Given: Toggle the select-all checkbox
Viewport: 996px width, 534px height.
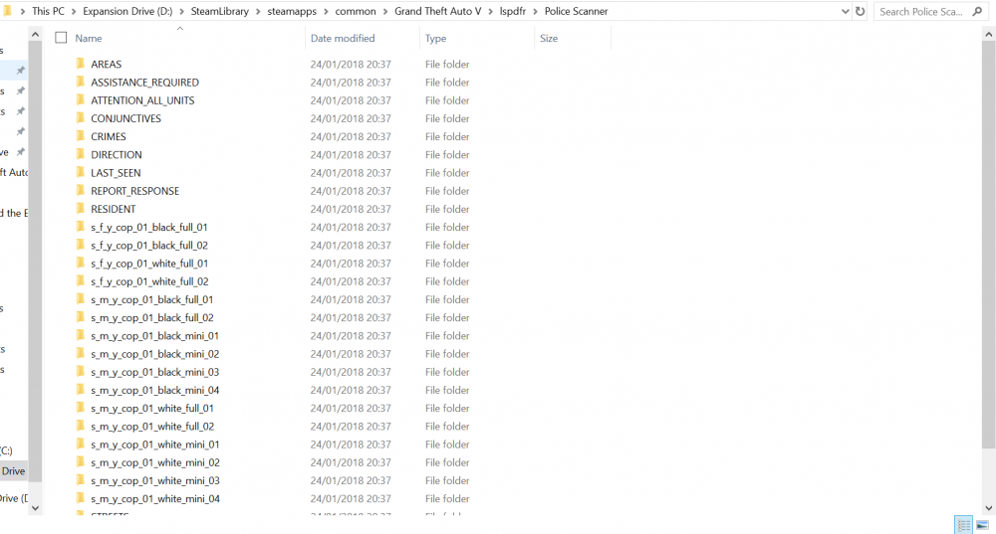Looking at the screenshot, I should [61, 38].
